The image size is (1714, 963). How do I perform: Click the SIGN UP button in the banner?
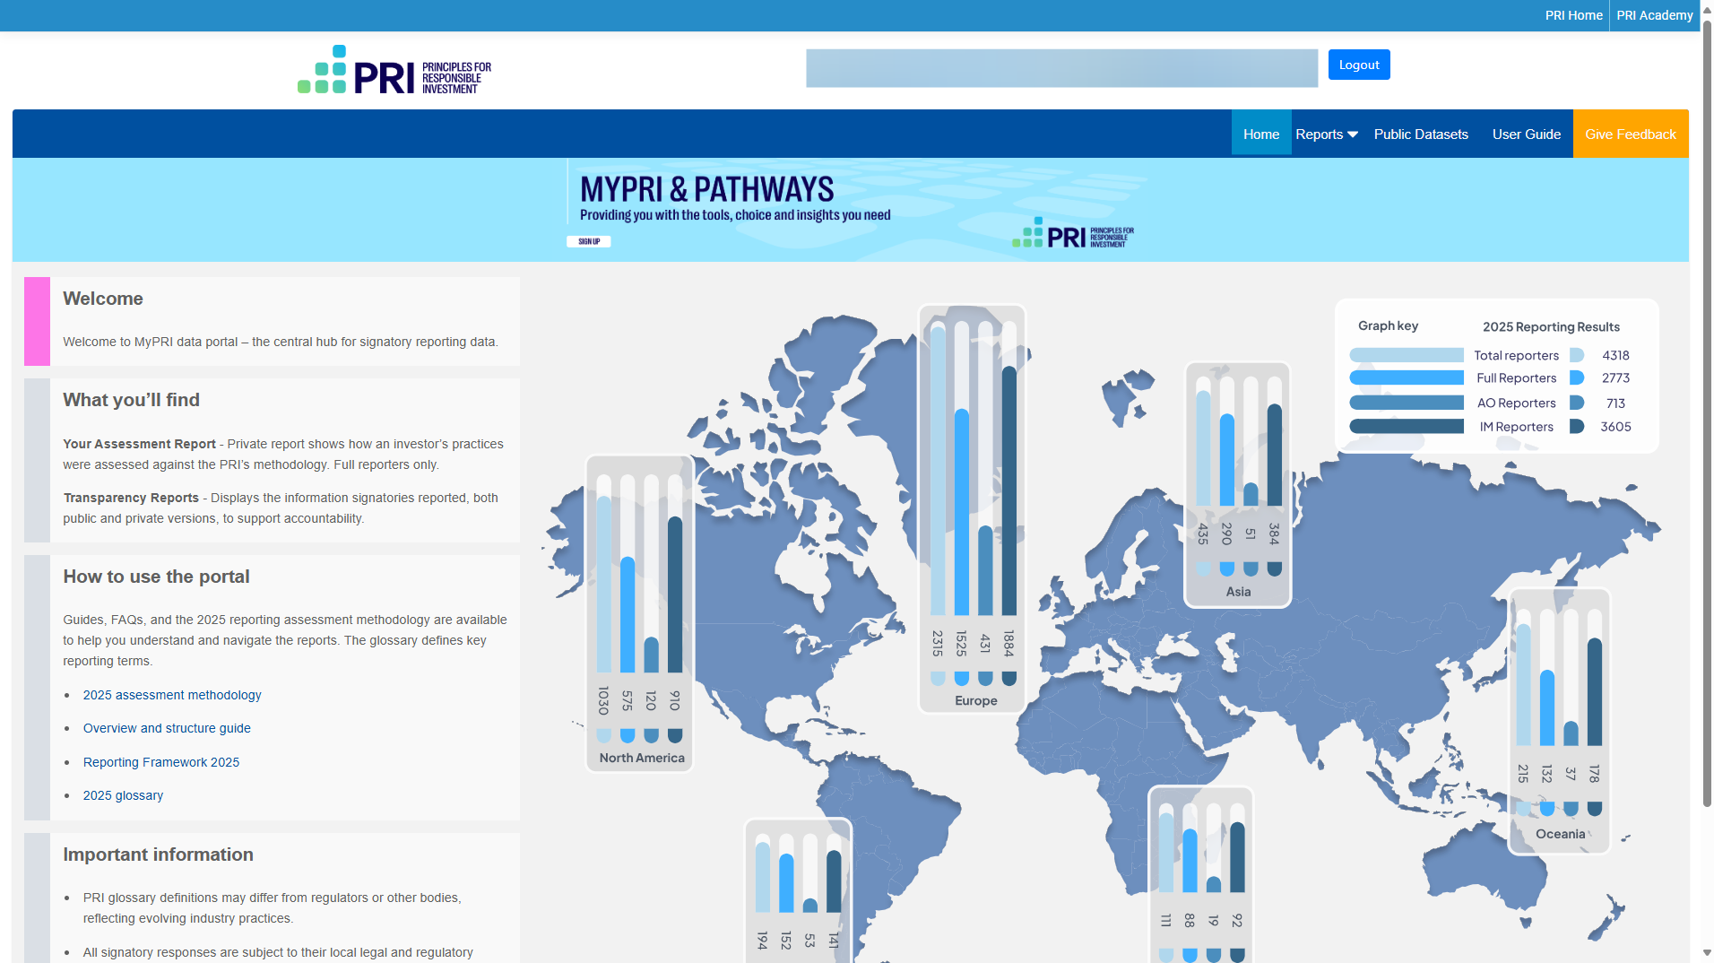[x=589, y=241]
